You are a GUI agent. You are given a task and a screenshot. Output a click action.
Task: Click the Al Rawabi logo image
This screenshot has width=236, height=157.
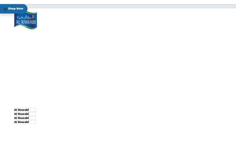26,20
